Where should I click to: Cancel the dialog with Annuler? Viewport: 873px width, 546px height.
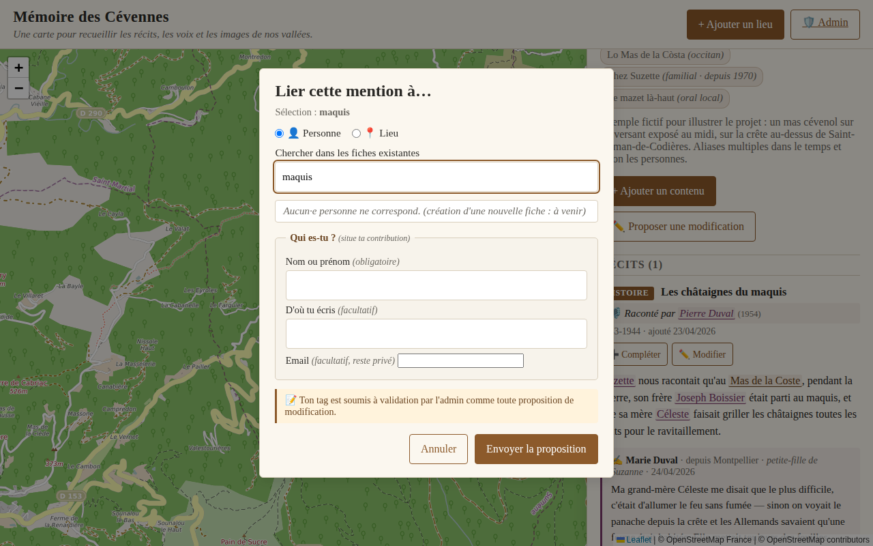[438, 448]
